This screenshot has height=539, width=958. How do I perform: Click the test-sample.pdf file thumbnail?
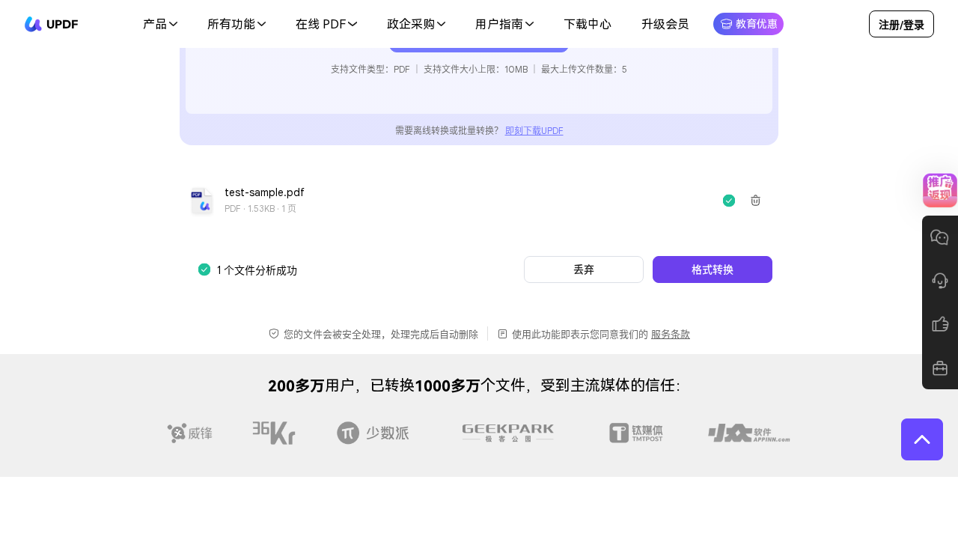(201, 200)
